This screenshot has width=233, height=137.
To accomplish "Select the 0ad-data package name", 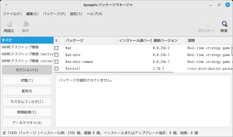I will pyautogui.click(x=73, y=55).
